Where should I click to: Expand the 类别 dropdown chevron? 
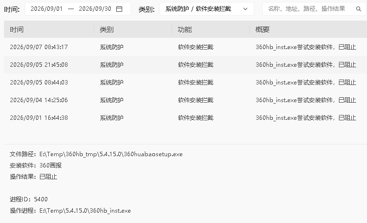(245, 9)
